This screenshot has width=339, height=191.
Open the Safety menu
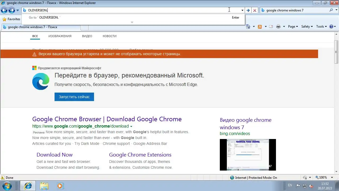(x=307, y=27)
